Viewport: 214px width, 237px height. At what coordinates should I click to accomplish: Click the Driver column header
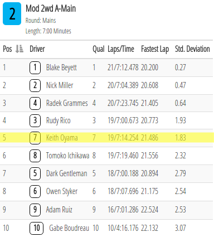37,49
